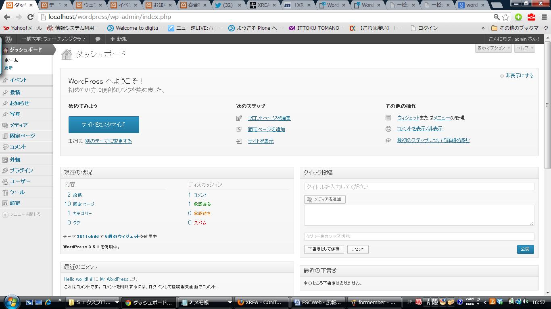
Task: Expand the 表示オプション screen options dropdown
Action: coord(493,48)
